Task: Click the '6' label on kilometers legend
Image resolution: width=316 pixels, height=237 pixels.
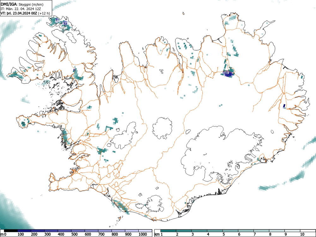Action: [239, 234]
